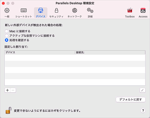This screenshot has width=150, height=118.
Task: Open help with the question mark button
Action: point(143,111)
